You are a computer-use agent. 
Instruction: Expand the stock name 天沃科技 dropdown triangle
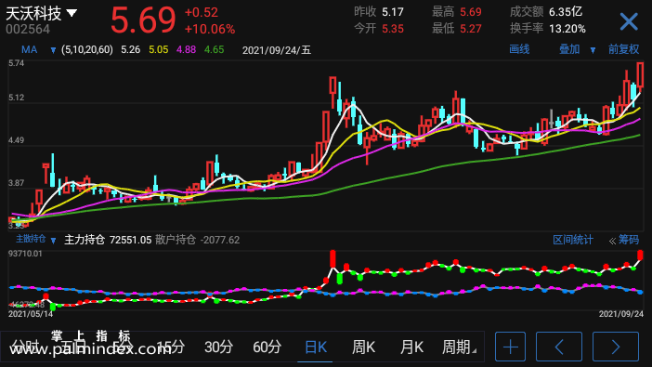click(x=72, y=13)
